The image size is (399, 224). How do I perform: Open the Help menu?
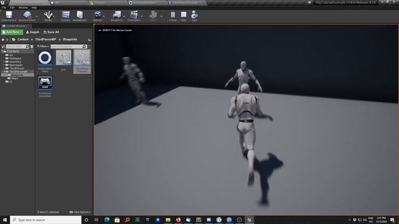(34, 7)
